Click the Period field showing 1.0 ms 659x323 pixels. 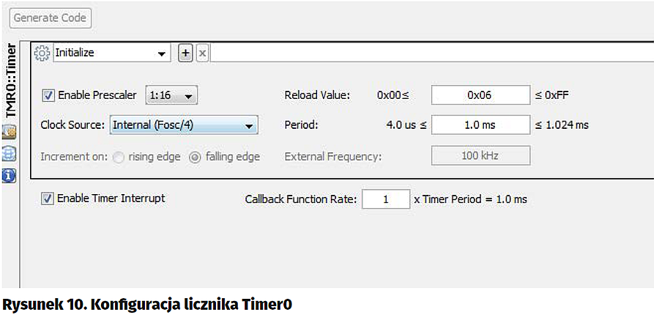(480, 125)
